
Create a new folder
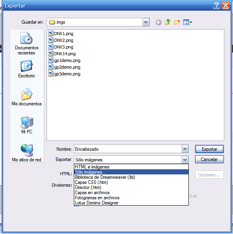click(x=177, y=22)
